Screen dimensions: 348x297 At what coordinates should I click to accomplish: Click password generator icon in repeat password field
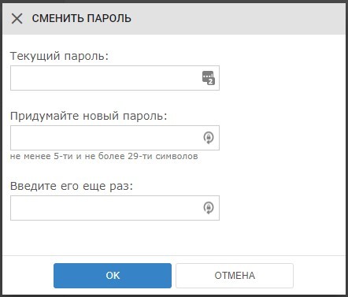pos(209,208)
